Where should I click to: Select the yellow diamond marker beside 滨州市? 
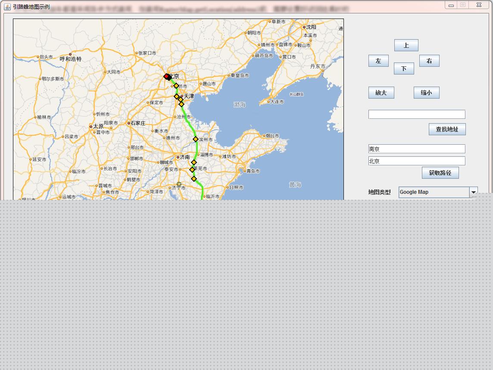click(196, 139)
